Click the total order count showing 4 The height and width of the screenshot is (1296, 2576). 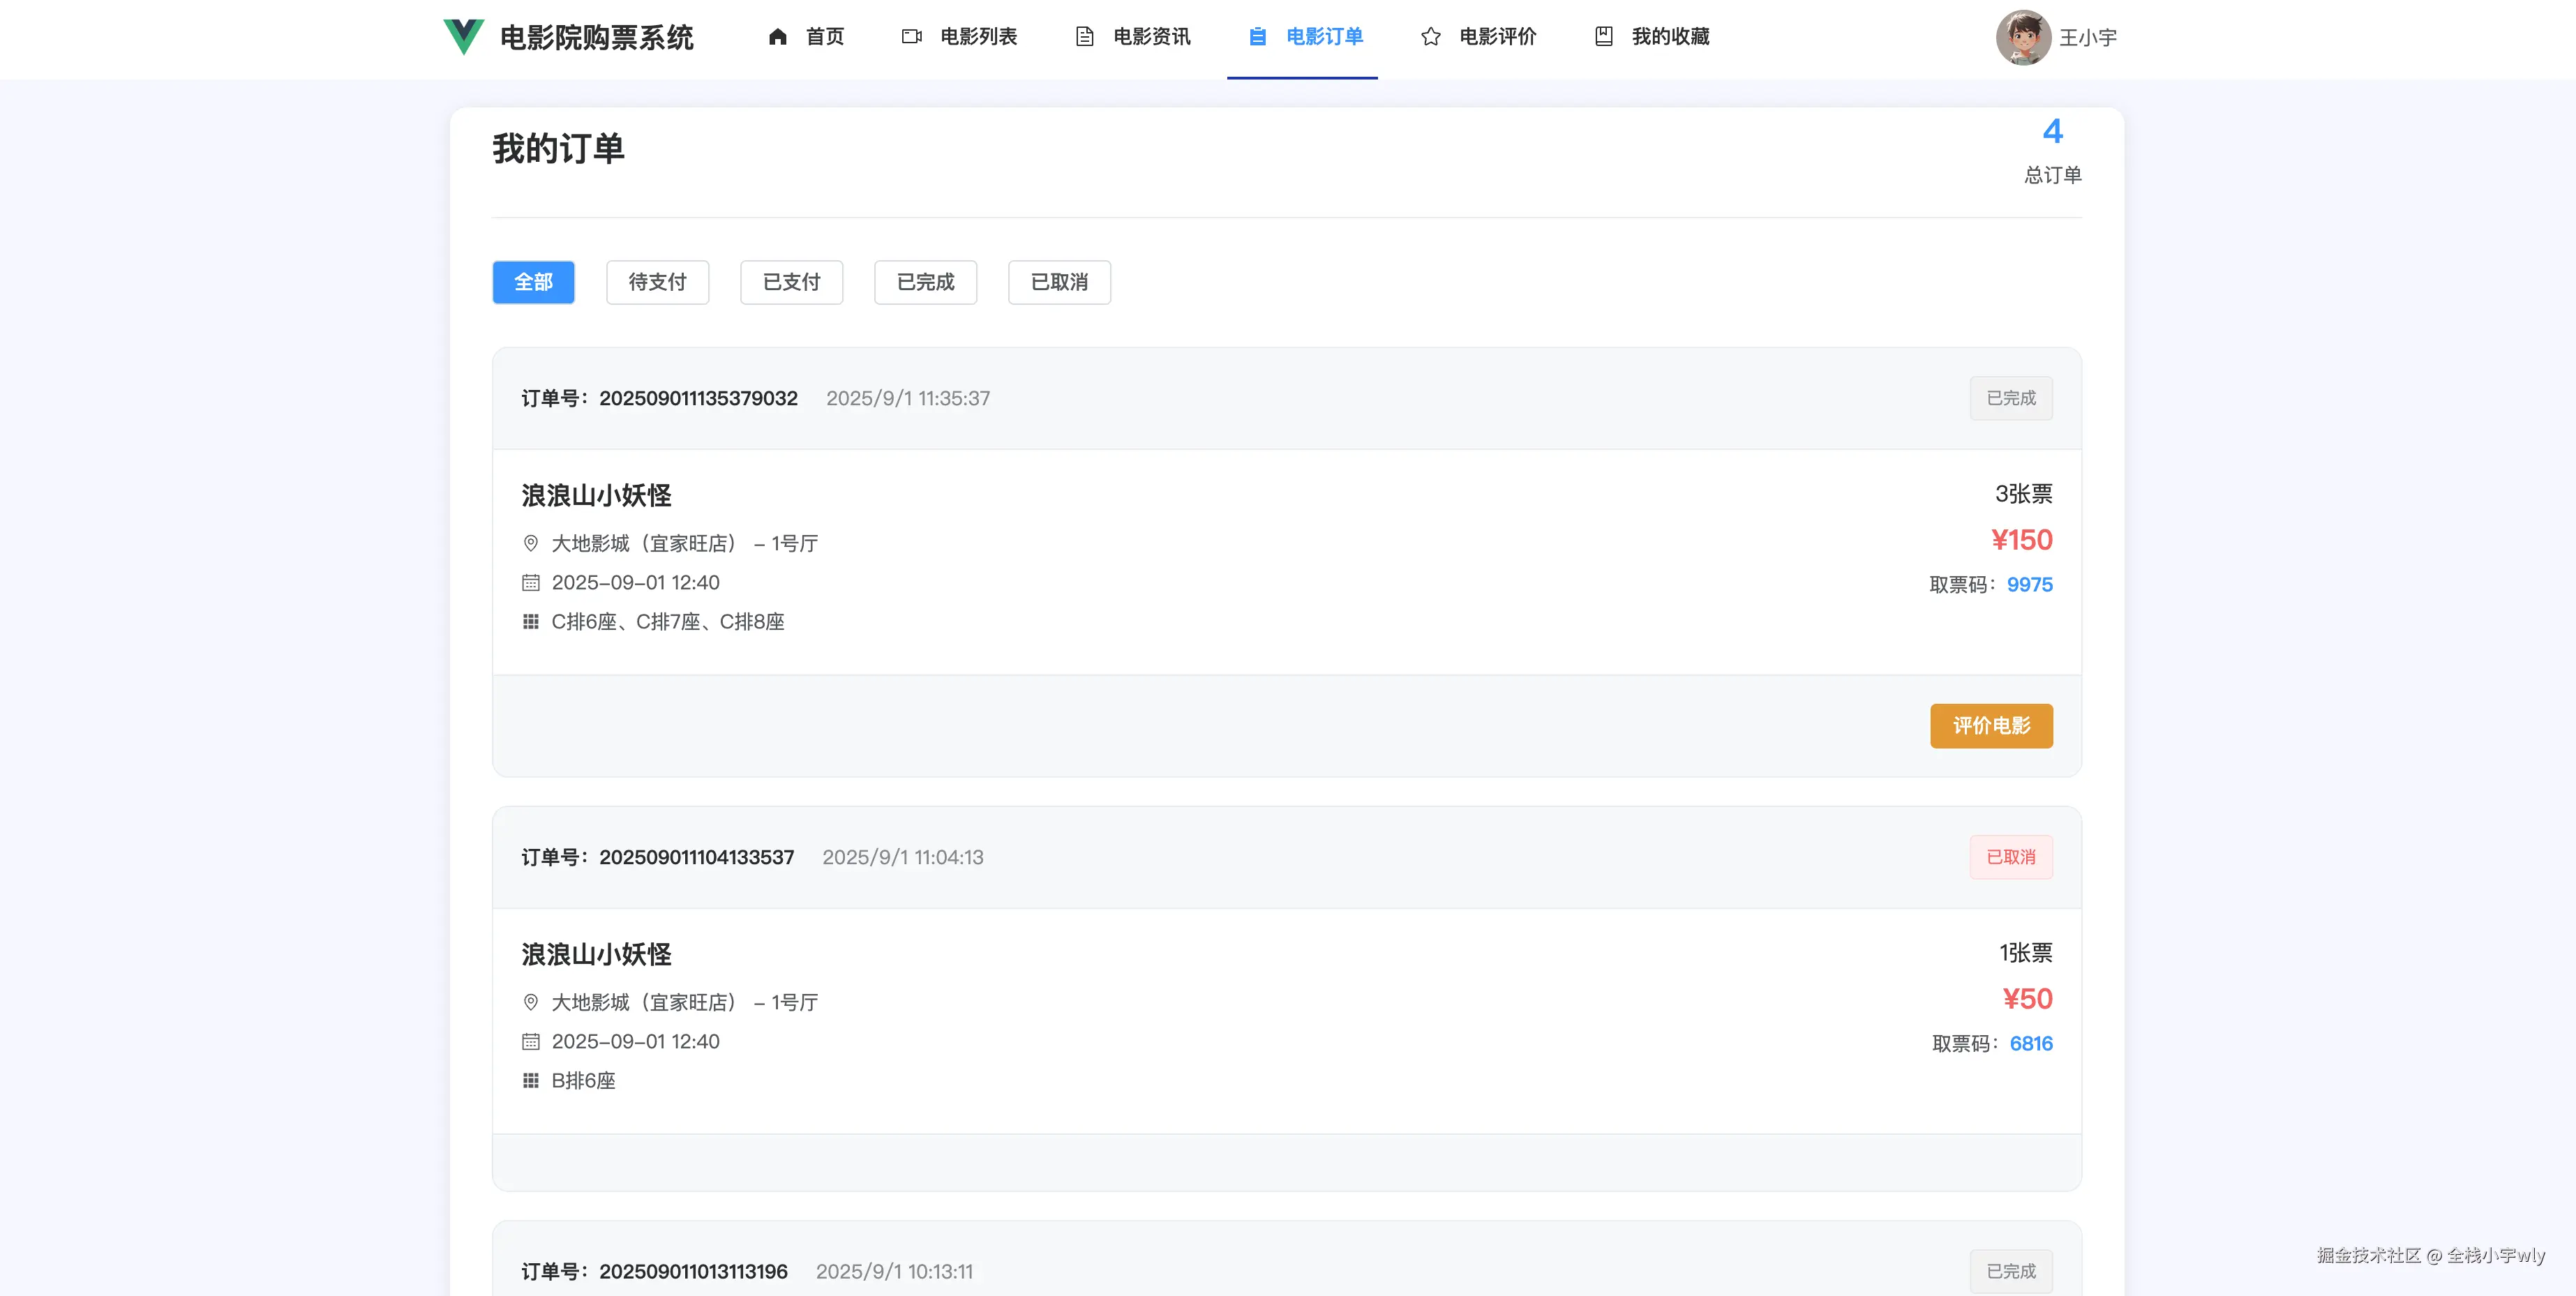click(2053, 130)
